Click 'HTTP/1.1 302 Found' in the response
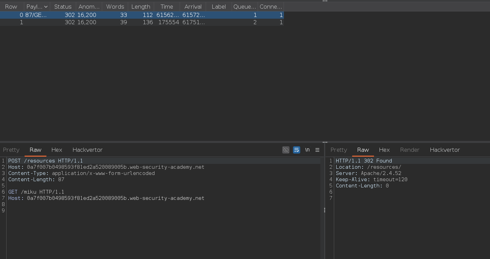490x259 pixels. click(364, 161)
